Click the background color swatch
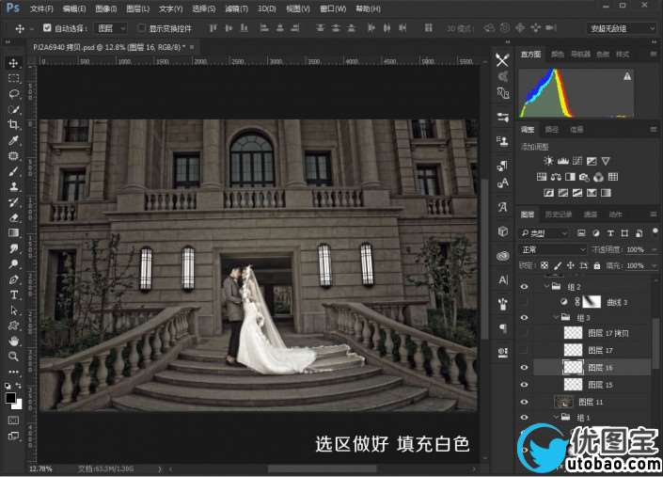This screenshot has width=663, height=477. (17, 405)
